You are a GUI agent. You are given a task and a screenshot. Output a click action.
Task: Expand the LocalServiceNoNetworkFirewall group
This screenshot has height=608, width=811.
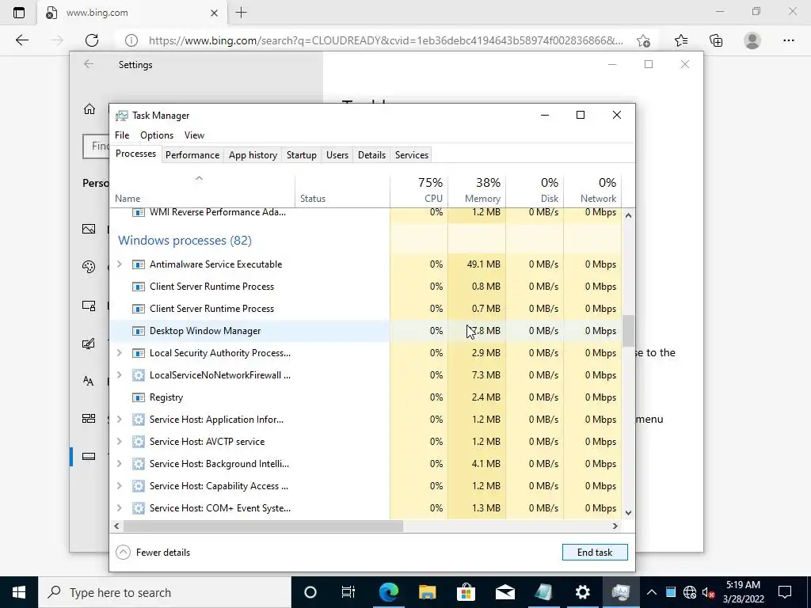[x=120, y=375]
